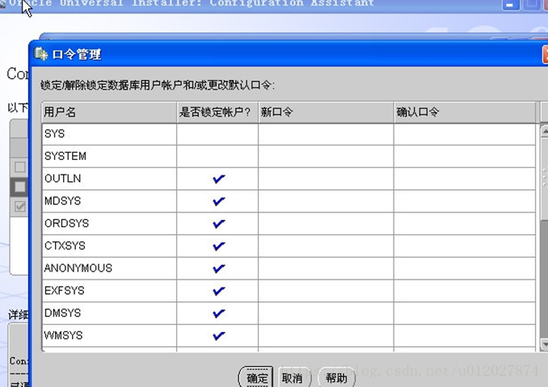Click top unchecked checkbox in background installer list
The width and height of the screenshot is (548, 387).
[x=20, y=167]
